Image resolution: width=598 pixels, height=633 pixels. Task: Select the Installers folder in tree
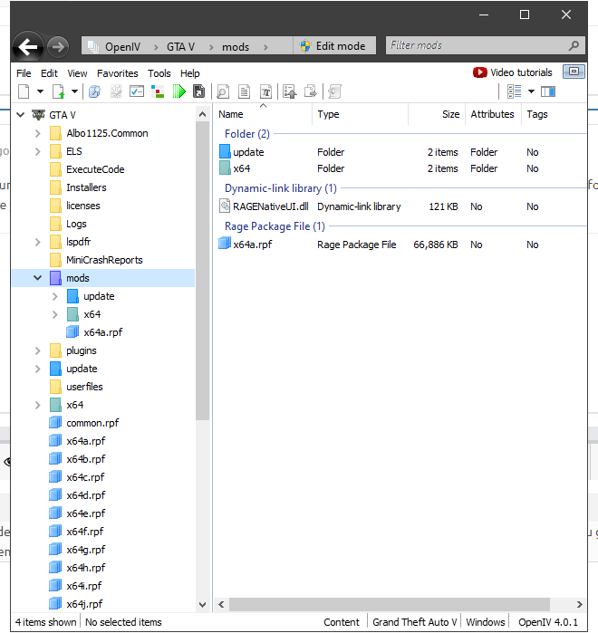(86, 187)
